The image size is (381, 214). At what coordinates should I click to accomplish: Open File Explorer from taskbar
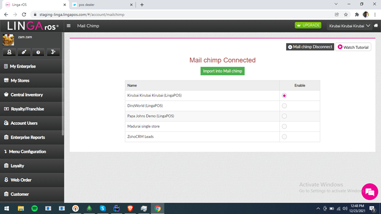[x=21, y=208]
